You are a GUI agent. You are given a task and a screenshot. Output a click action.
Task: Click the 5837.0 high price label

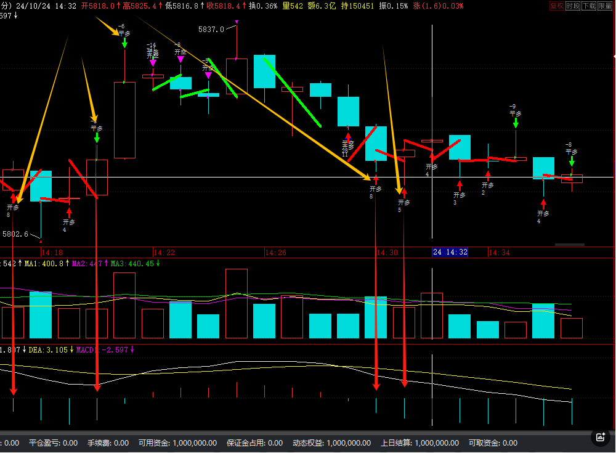pyautogui.click(x=211, y=30)
